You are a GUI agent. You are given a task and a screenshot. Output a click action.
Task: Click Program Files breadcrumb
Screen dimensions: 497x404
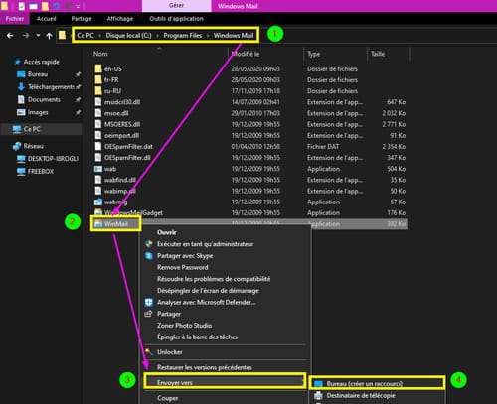[x=183, y=35]
